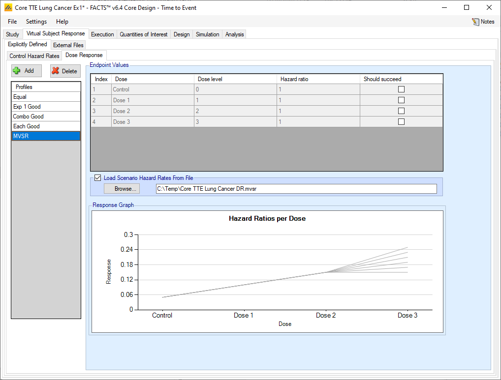
Task: Go to the Simulation tab
Action: pos(207,34)
